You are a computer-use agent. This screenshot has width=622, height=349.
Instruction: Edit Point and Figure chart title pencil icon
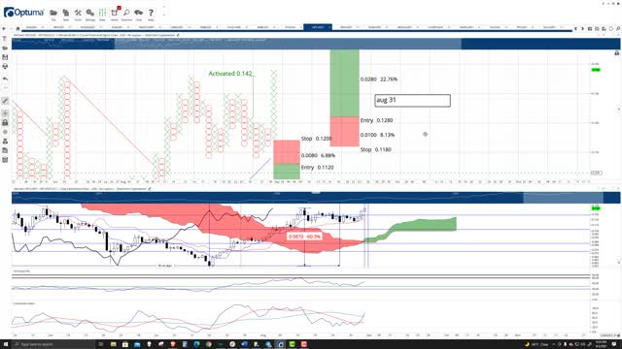pos(179,35)
